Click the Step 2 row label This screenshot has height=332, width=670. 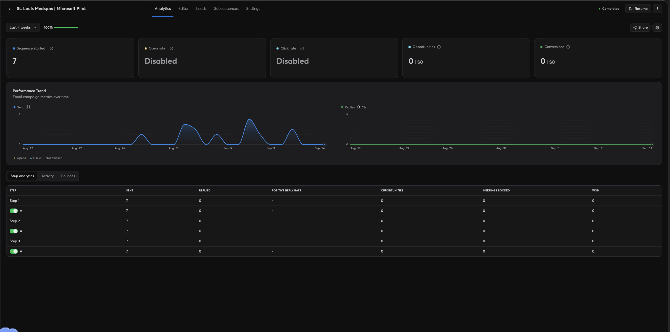pos(15,221)
